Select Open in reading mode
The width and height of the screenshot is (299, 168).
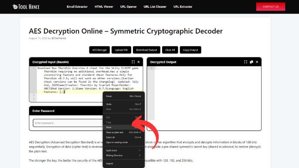click(124, 142)
